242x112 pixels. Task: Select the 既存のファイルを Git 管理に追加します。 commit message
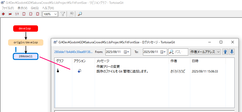click(122, 71)
